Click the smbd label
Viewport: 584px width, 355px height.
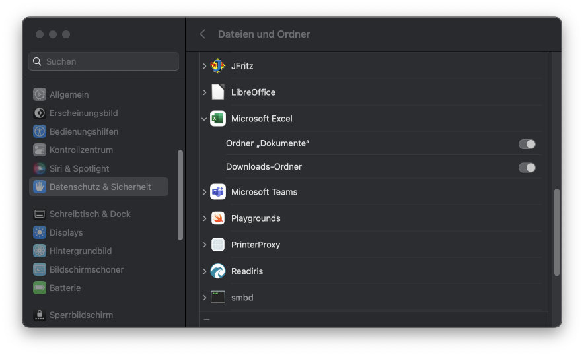242,298
